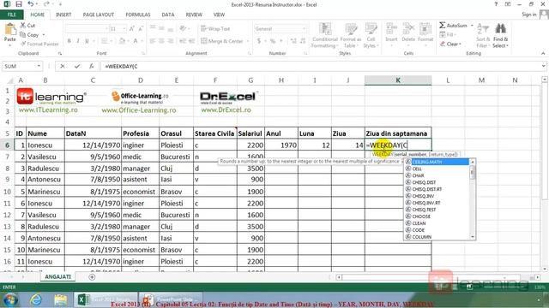Image resolution: width=549 pixels, height=308 pixels.
Task: Click the Save icon in quick access toolbar
Action: (x=19, y=4)
